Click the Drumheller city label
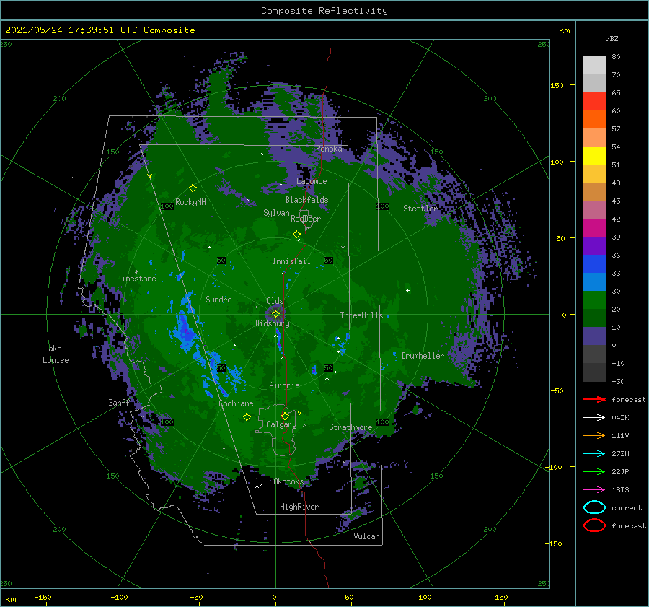Screen dimensions: 649x607 tap(423, 356)
